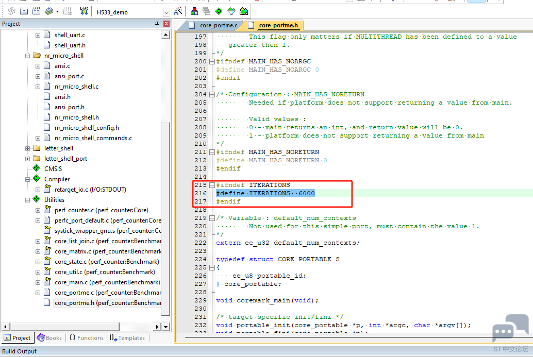The image size is (533, 357).
Task: Select nr_micro_shell.h file in tree
Action: pyautogui.click(x=77, y=117)
